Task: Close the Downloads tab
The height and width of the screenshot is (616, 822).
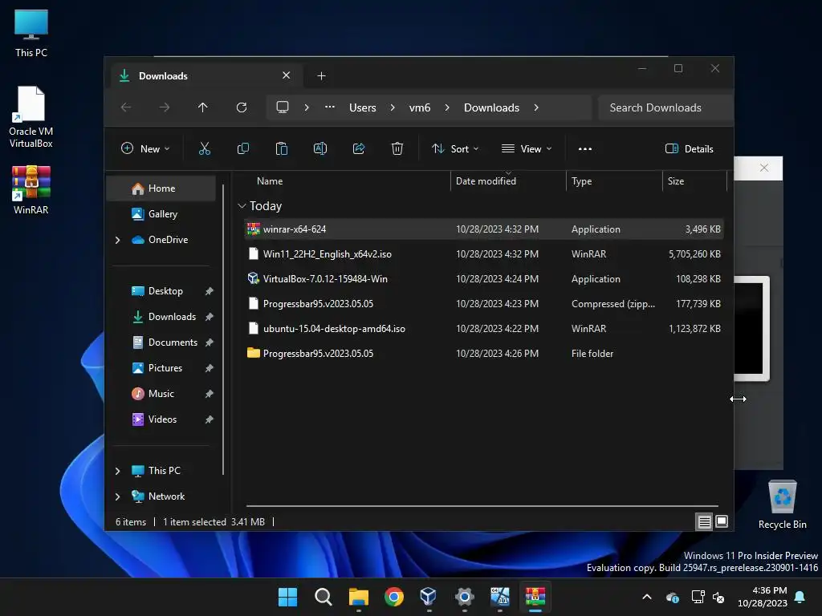Action: click(x=287, y=75)
